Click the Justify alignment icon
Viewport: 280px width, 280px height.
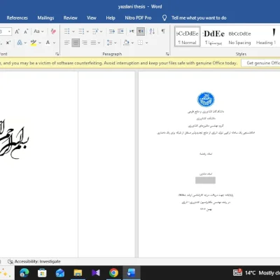[93, 43]
